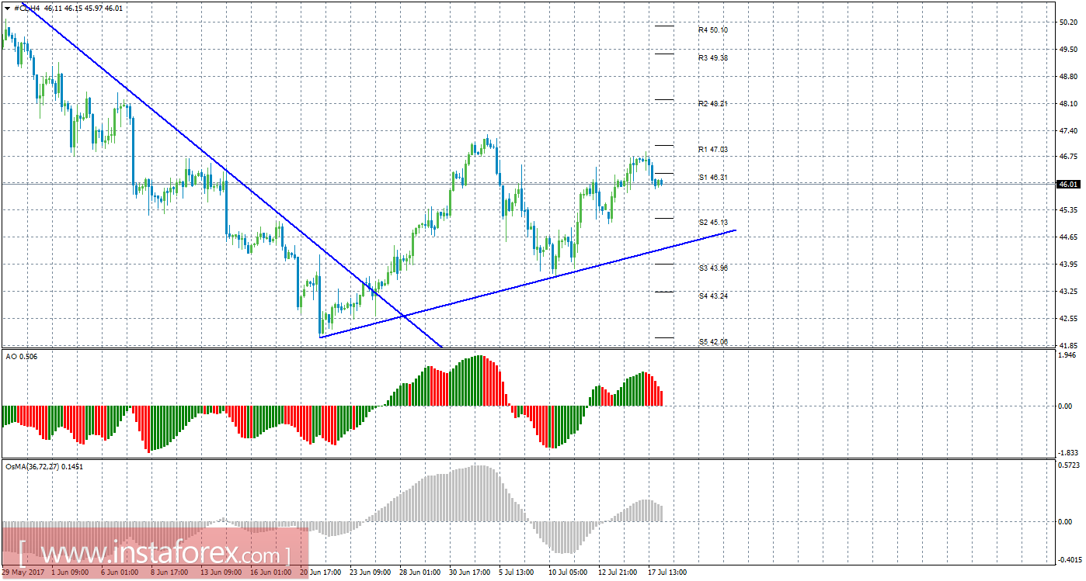
Task: Click the R4 50.10 pivot label
Action: click(x=712, y=30)
